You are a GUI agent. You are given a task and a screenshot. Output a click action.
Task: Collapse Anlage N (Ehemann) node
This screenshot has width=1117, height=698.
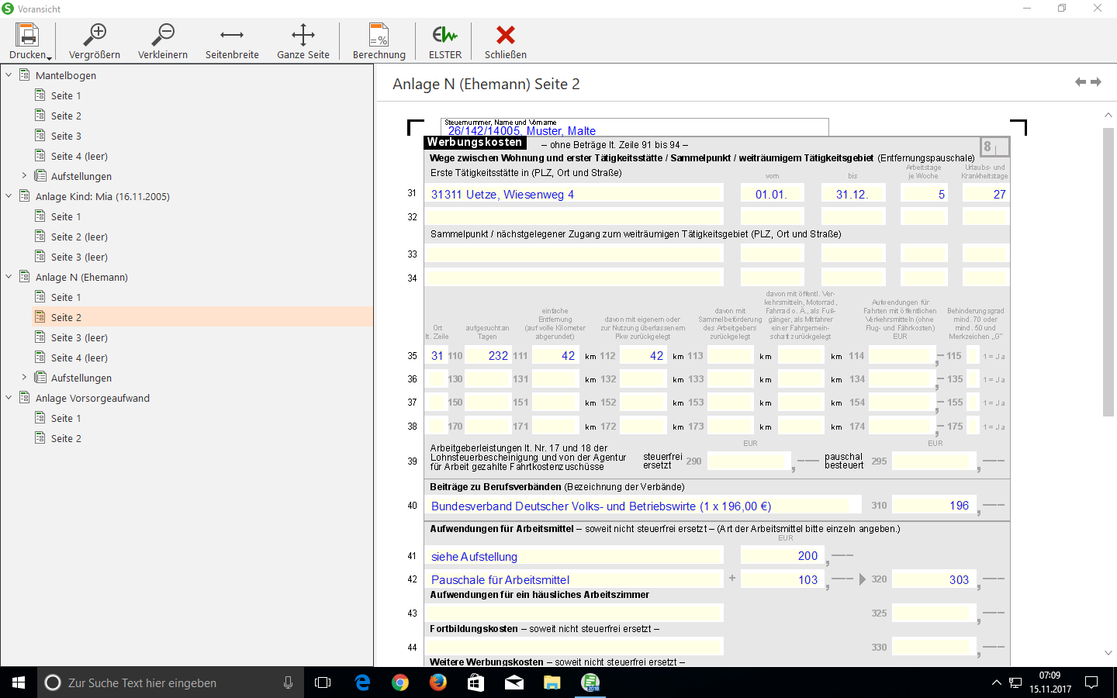[x=9, y=277]
